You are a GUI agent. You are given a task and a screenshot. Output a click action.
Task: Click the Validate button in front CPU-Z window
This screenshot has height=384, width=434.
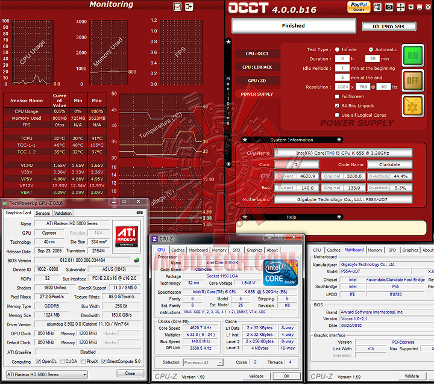pyautogui.click(x=256, y=376)
